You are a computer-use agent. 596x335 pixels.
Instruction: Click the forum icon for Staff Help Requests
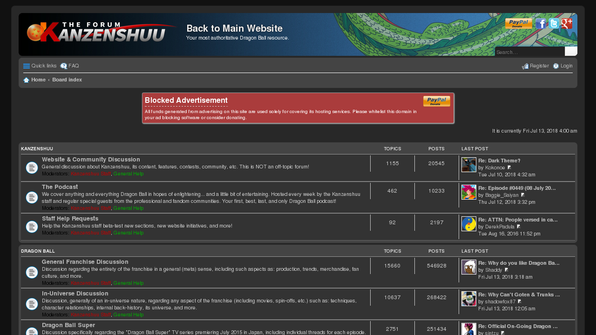coord(32,227)
